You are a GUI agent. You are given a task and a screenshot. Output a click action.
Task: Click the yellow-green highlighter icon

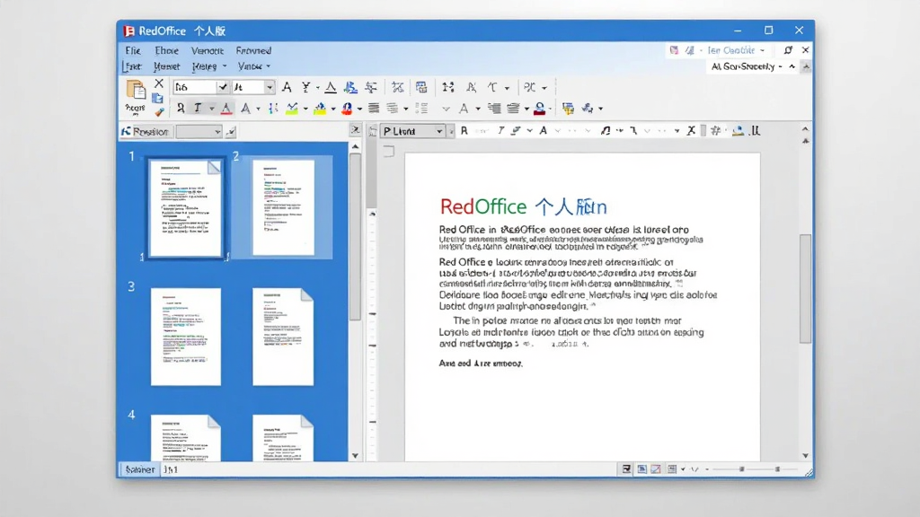click(x=292, y=109)
